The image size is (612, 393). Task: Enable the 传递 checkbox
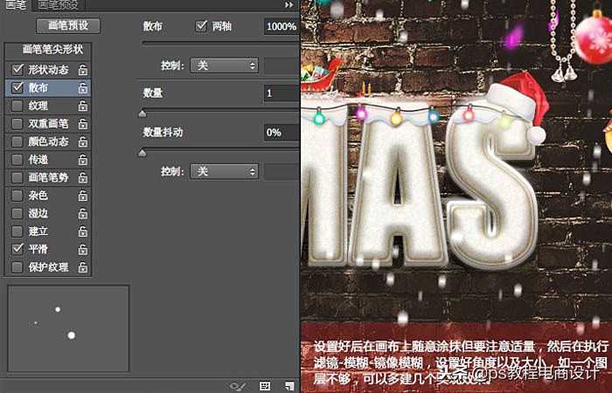coord(17,160)
